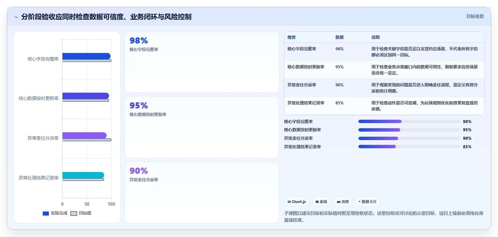Screen dimensions: 498x237
Task: Toggle the 目标值 legend swatch
Action: 74,214
